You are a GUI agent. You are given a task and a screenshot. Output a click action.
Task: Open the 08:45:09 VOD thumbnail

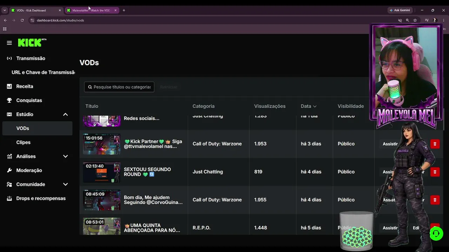point(102,200)
